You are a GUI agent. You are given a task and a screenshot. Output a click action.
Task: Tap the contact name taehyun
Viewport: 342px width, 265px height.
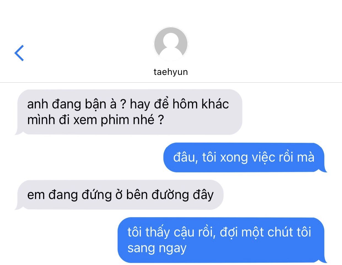pos(171,72)
